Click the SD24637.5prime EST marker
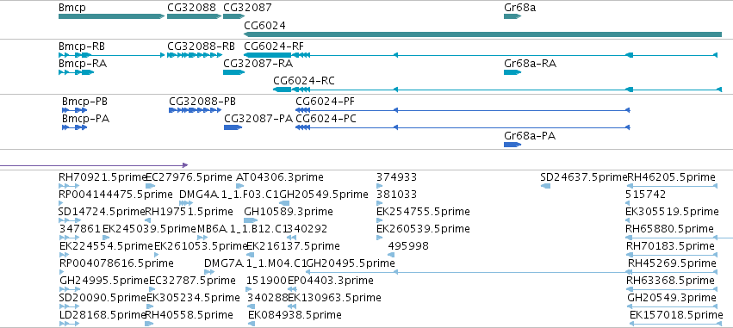The width and height of the screenshot is (733, 328). click(545, 186)
